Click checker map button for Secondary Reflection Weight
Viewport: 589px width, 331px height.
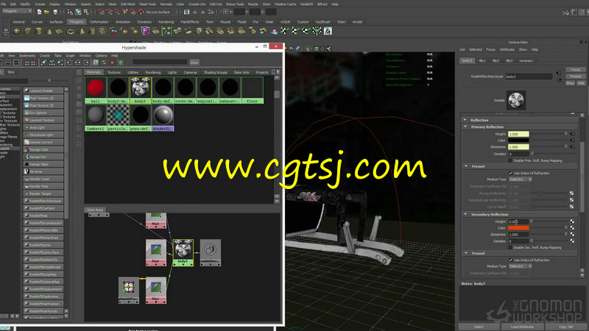pos(572,221)
